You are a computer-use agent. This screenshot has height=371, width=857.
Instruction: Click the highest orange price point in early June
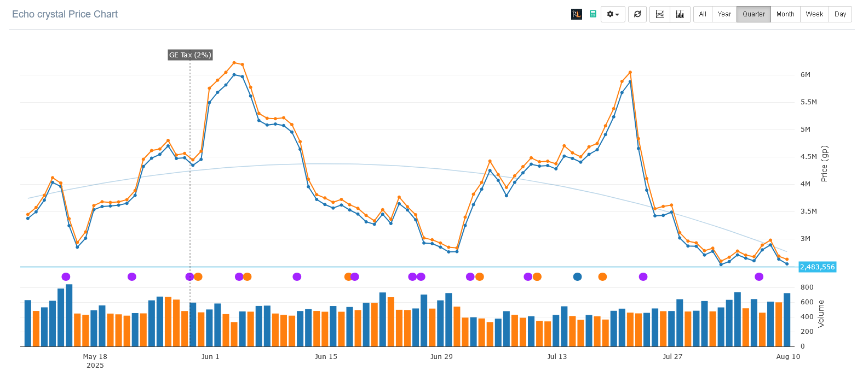(234, 63)
